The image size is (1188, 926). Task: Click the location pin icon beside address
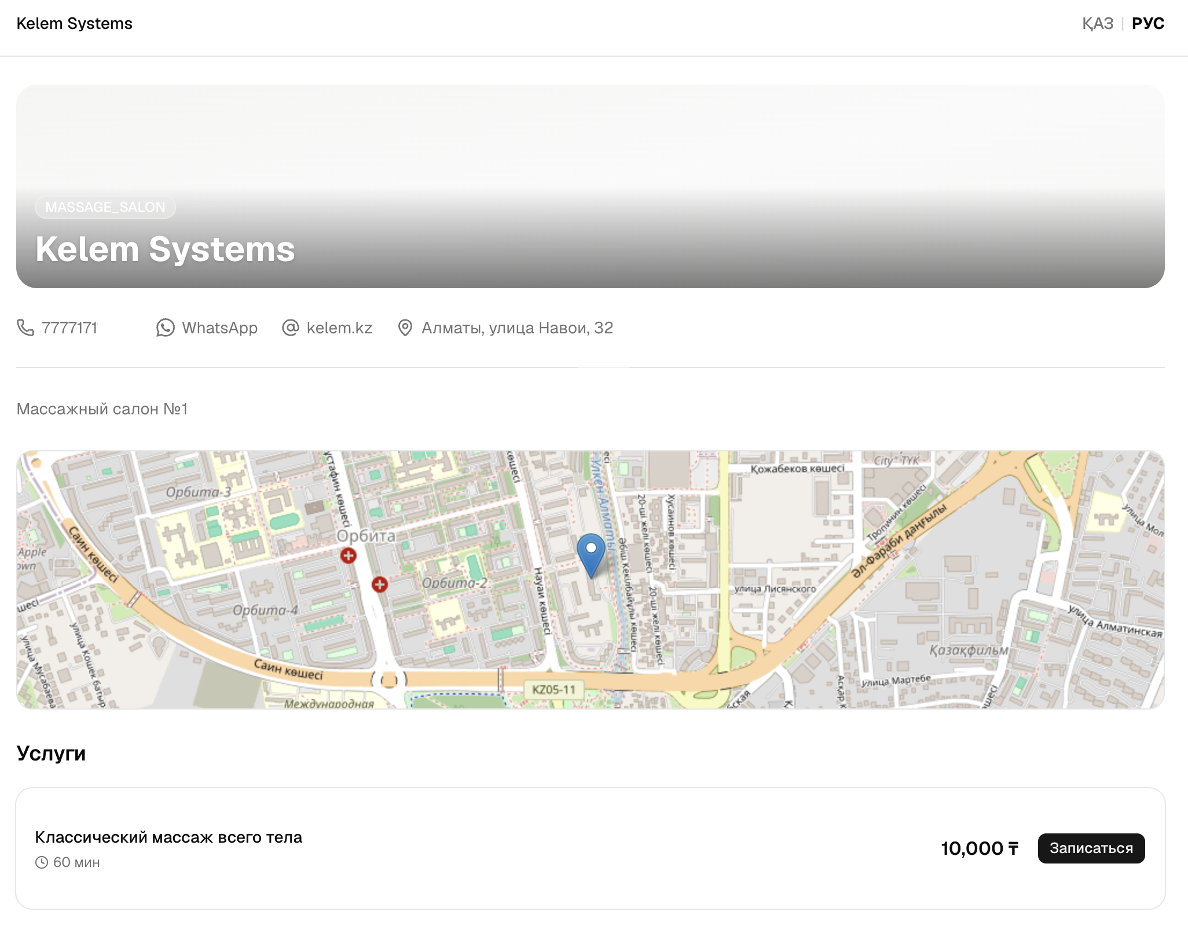click(x=405, y=328)
